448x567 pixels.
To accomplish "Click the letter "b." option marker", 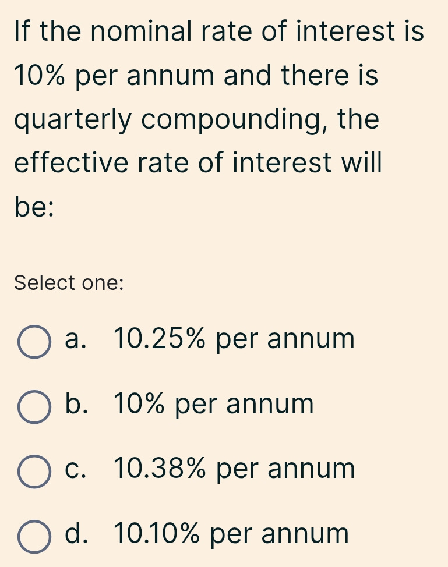I will [x=76, y=403].
